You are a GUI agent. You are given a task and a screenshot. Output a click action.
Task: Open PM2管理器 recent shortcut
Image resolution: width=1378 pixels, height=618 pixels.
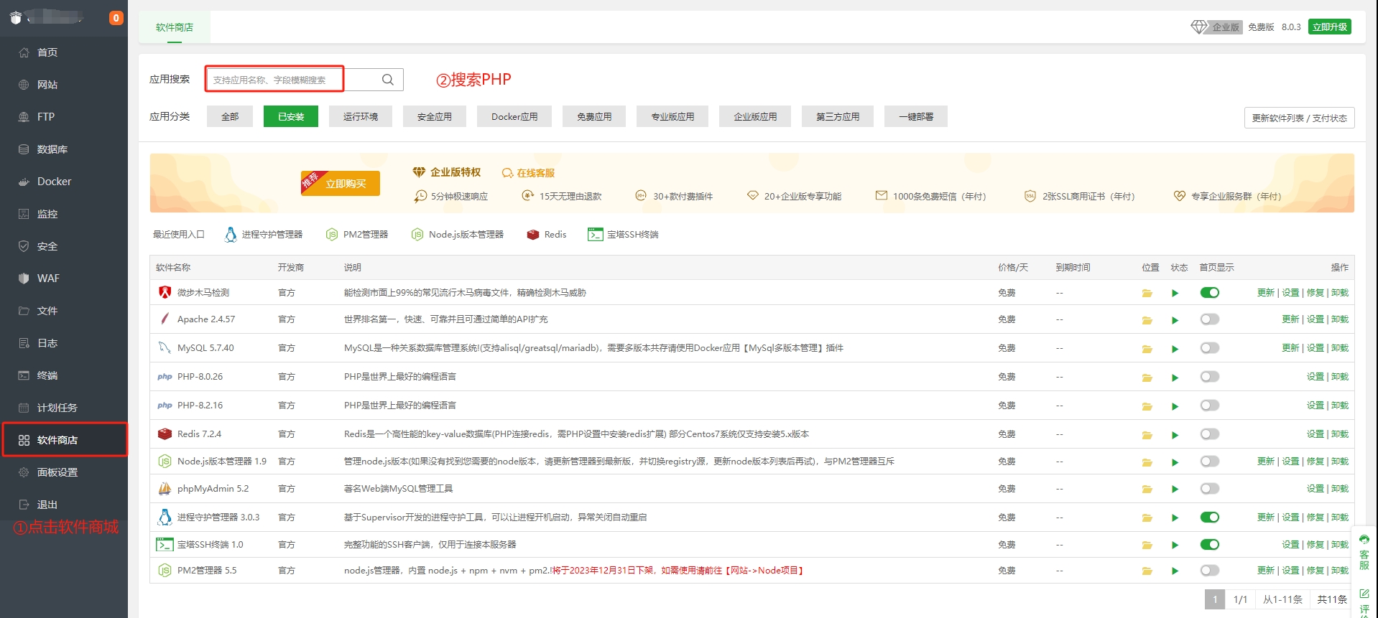(357, 235)
